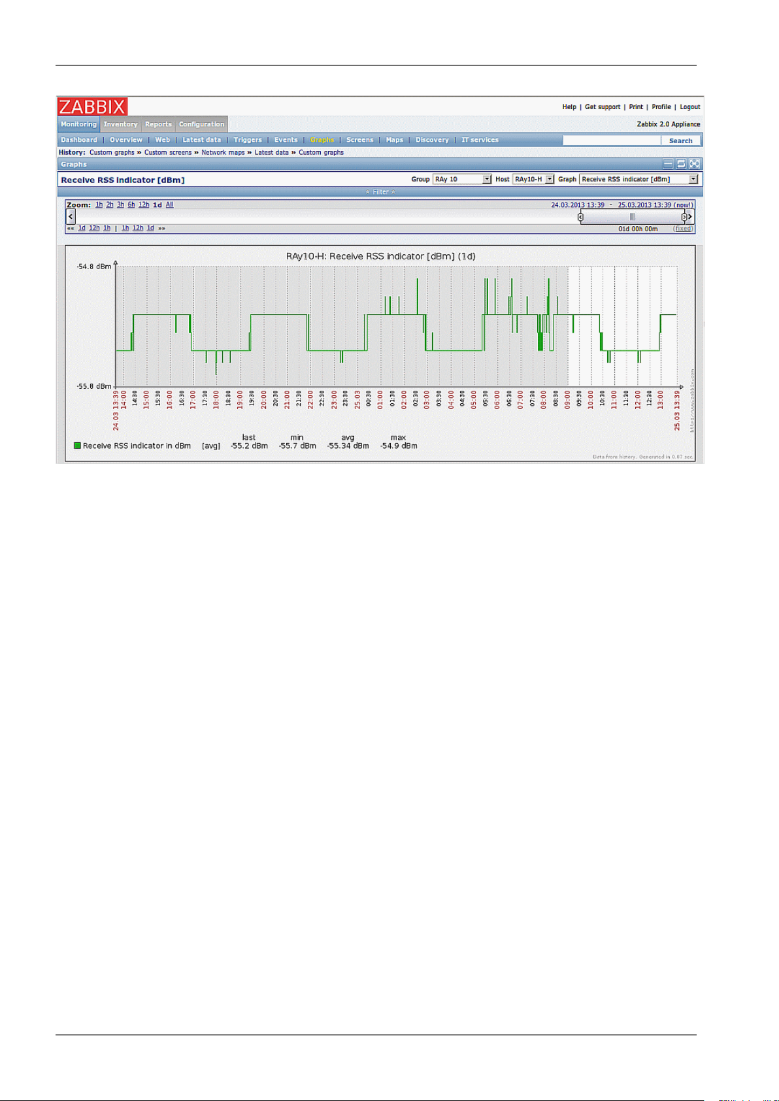Viewport: 779px width, 1101px height.
Task: Open first Custom graphs history link
Action: click(112, 152)
